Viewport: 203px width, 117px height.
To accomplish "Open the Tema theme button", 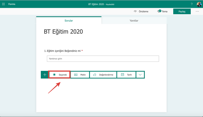I will (x=162, y=11).
